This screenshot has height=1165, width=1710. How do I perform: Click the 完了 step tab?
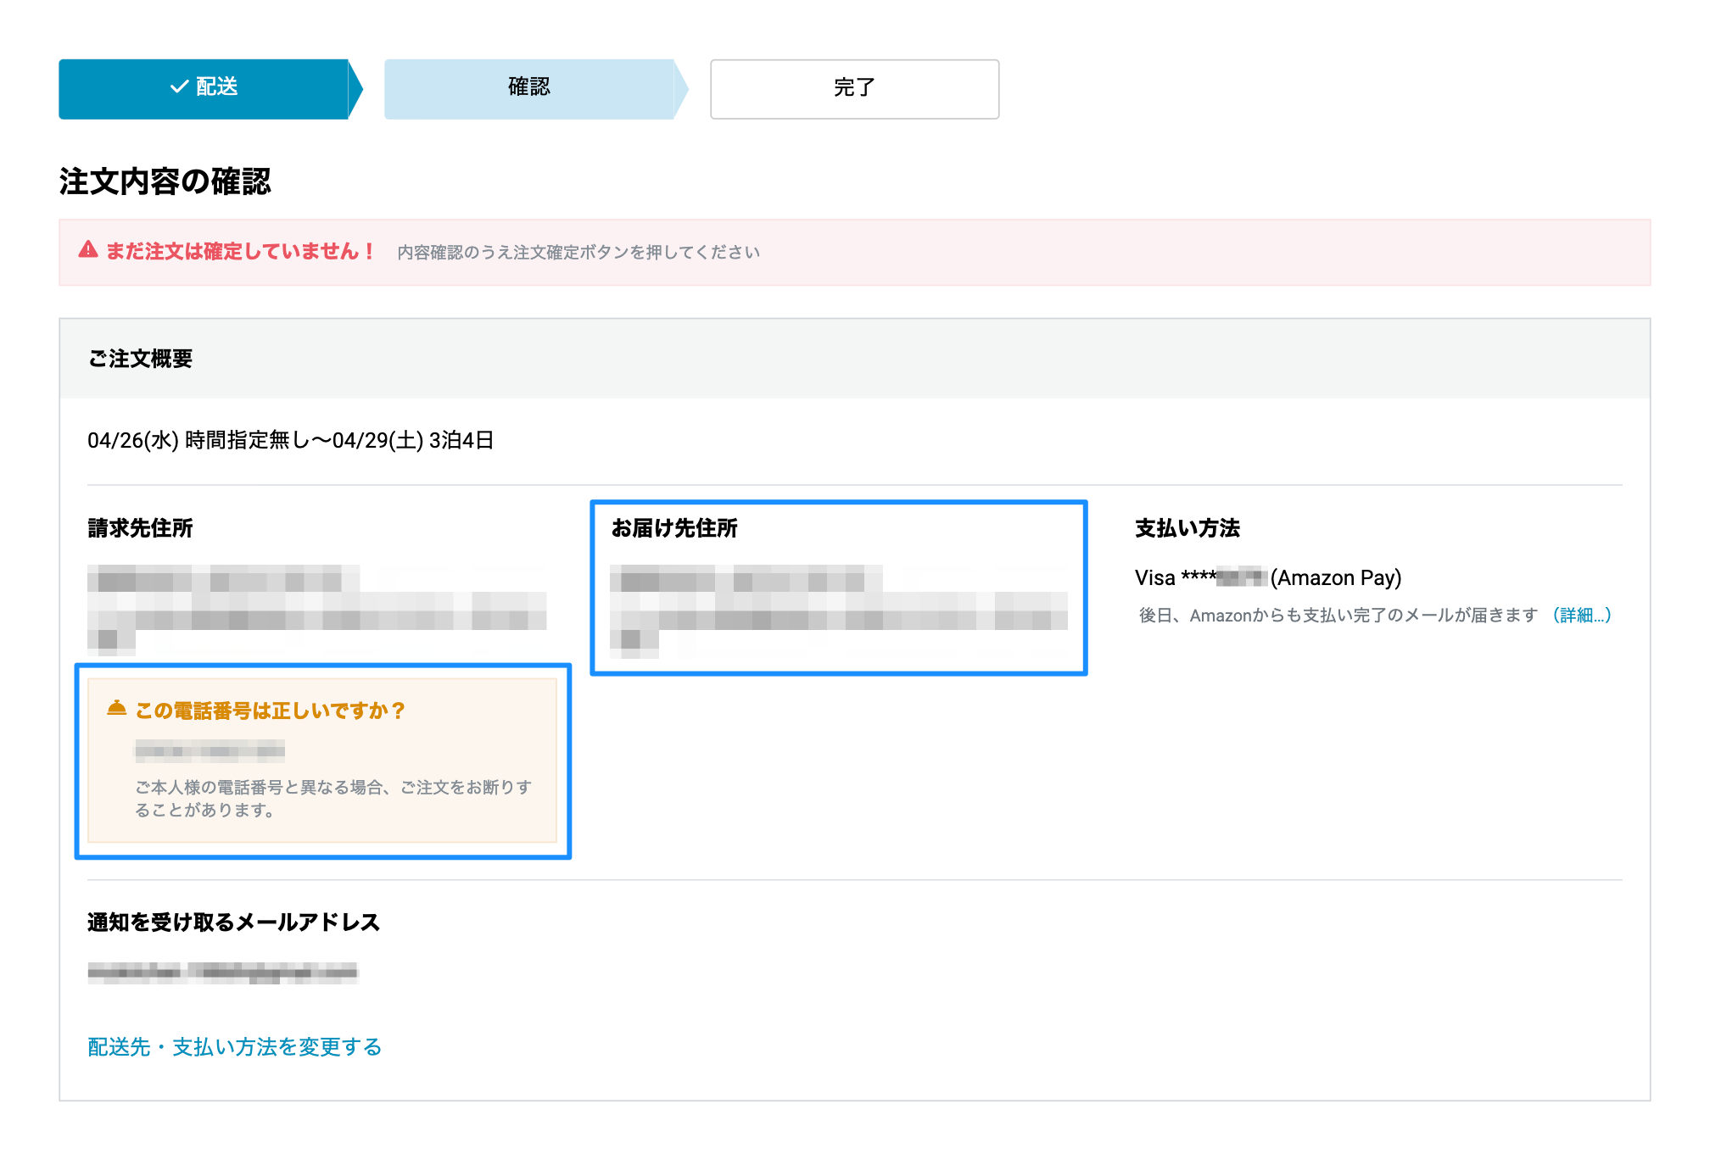tap(854, 89)
